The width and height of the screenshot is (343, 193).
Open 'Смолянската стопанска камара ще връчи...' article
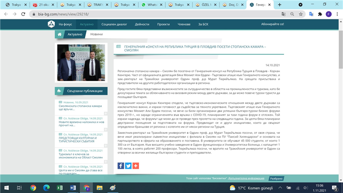click(x=81, y=107)
